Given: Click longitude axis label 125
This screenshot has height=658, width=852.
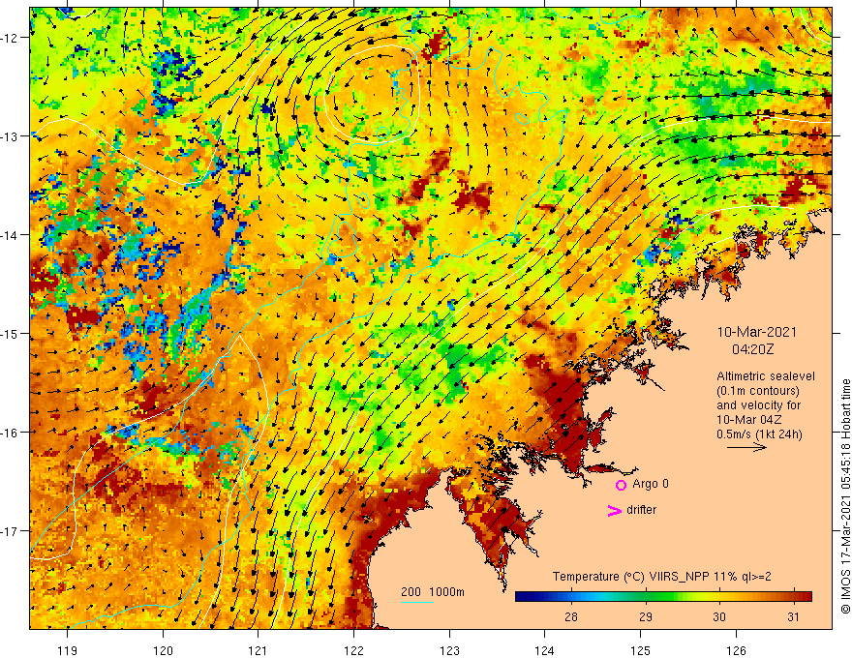Looking at the screenshot, I should pyautogui.click(x=641, y=650).
